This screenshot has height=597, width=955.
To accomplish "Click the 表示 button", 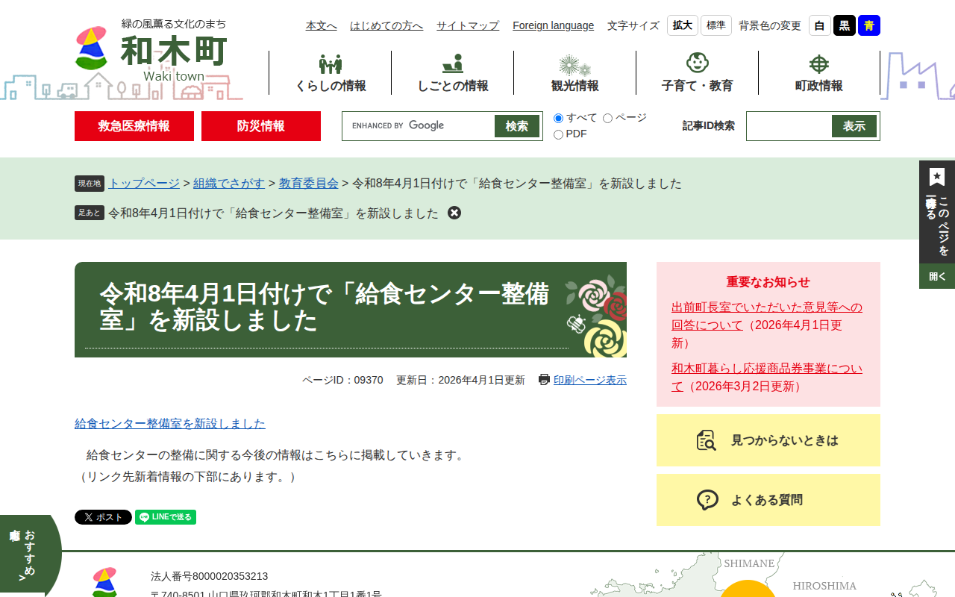I will [x=854, y=126].
